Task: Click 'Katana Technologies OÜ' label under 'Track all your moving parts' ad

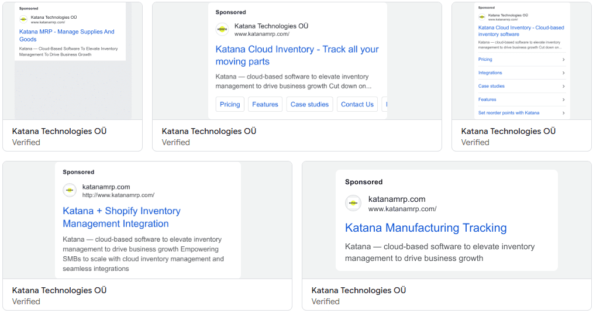Action: pos(209,131)
